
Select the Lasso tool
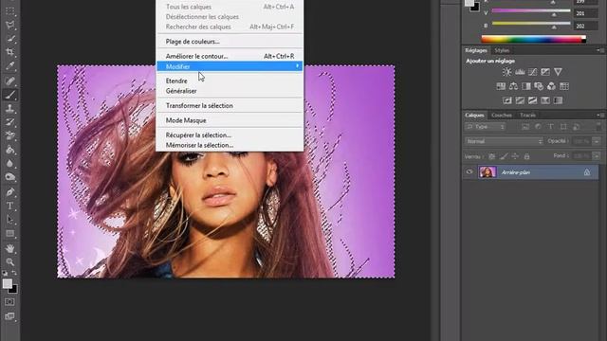point(10,26)
